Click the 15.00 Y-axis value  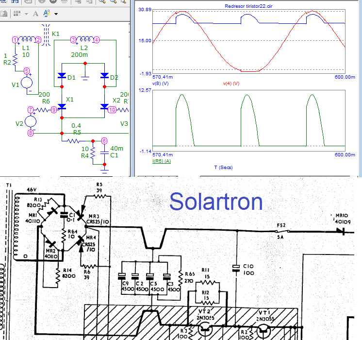pyautogui.click(x=145, y=41)
